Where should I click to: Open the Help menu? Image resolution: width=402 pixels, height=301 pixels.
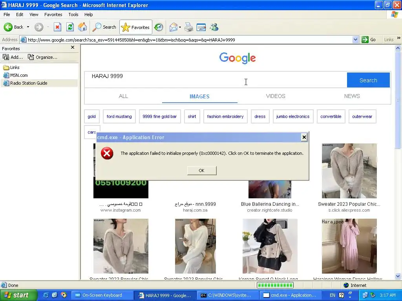click(88, 15)
